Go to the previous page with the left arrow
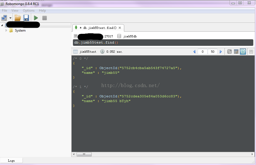Image resolution: width=256 pixels, height=165 pixels. 194,52
